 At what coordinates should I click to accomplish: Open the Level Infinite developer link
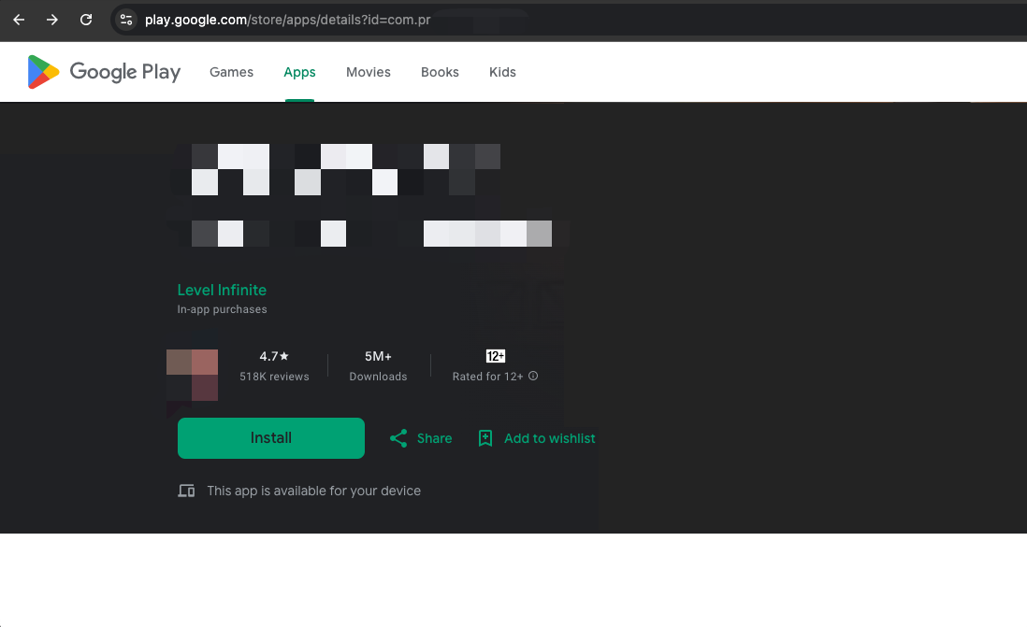(222, 290)
